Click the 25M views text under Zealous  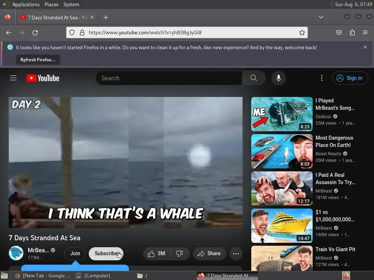(x=326, y=123)
